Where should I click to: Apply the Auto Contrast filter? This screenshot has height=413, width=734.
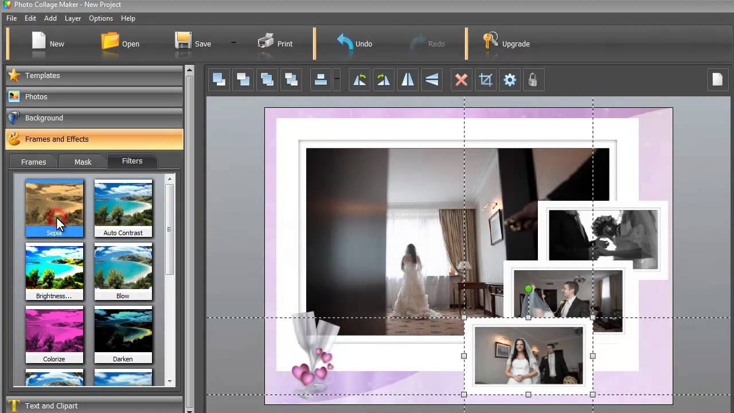[123, 208]
